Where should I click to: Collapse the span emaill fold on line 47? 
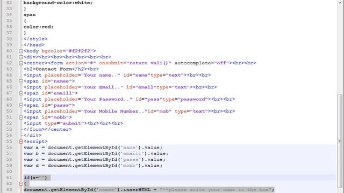pos(21,93)
